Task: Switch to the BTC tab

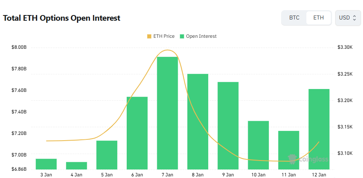Action: (x=294, y=18)
